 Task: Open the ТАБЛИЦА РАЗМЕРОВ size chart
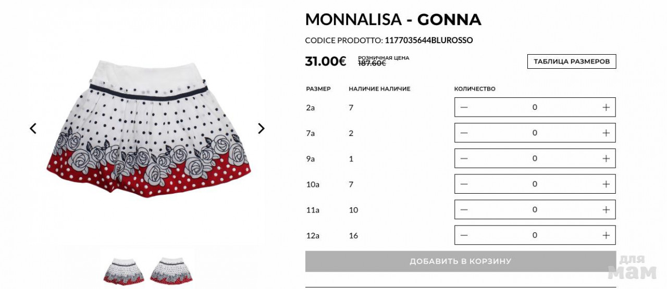point(572,61)
